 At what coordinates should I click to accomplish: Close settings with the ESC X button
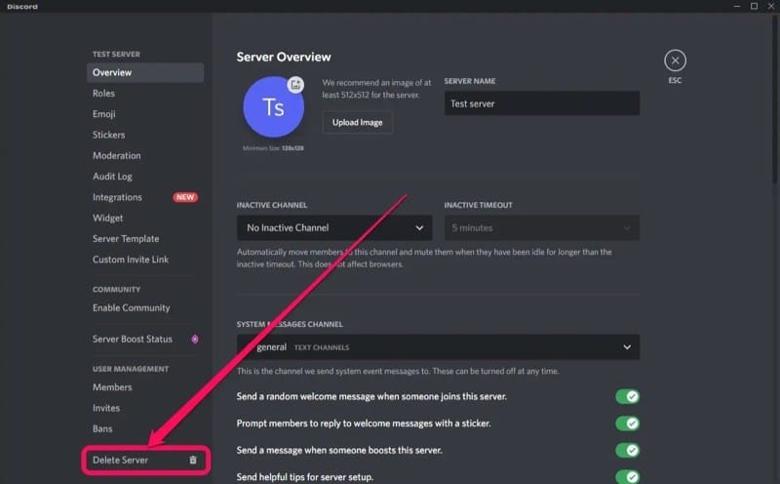point(675,60)
